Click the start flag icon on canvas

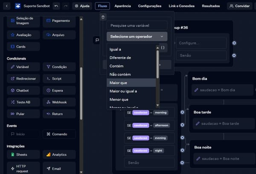point(97,40)
